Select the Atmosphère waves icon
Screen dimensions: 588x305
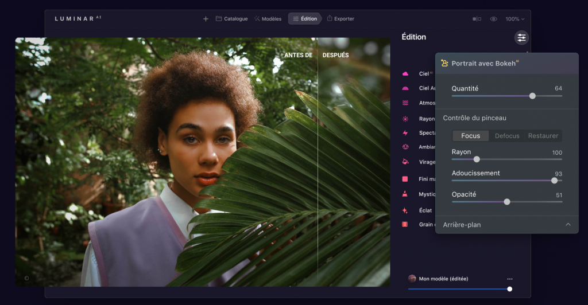pyautogui.click(x=405, y=103)
